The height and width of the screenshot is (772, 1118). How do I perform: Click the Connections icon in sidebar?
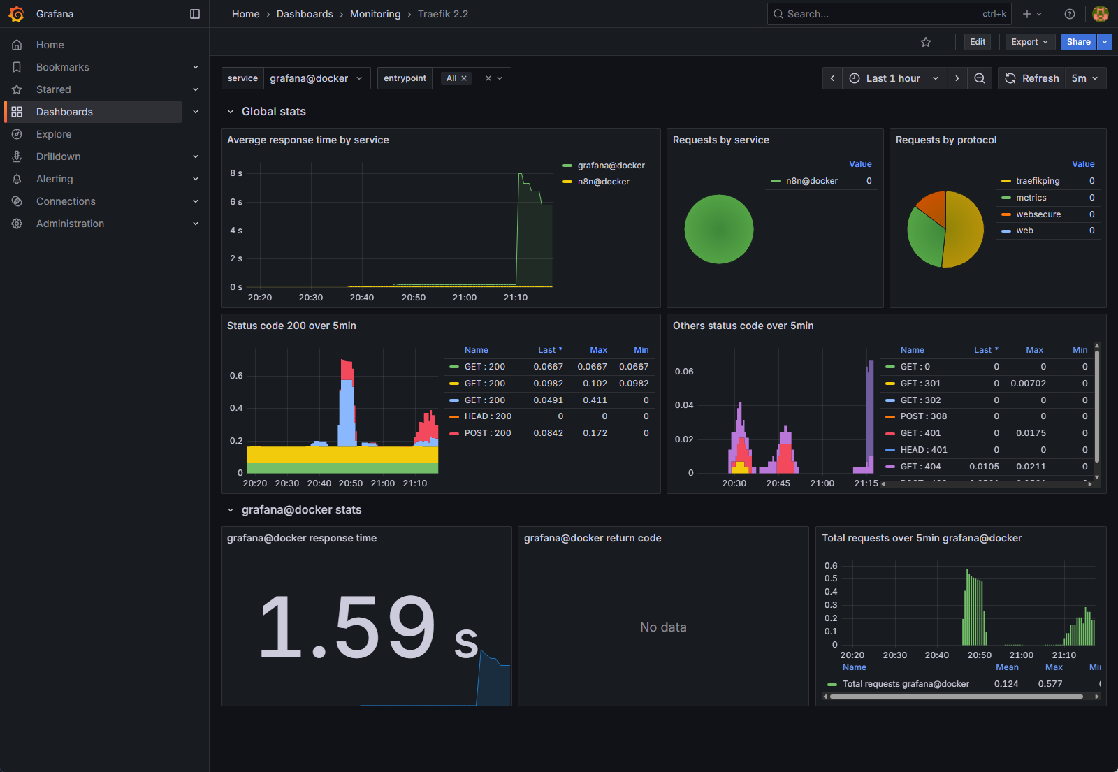pyautogui.click(x=17, y=201)
